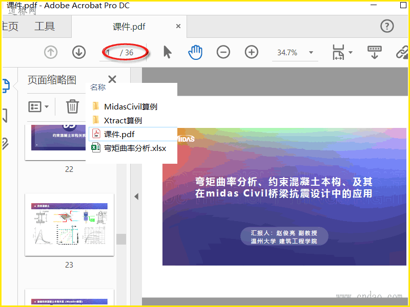This screenshot has height=307, width=410.
Task: Click the total page count 36
Action: point(129,53)
